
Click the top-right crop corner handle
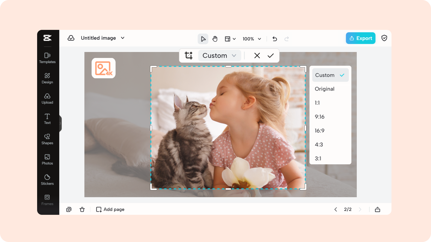[x=303, y=69]
